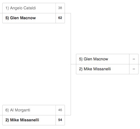Click the empty score beside final Mike Missanelli
The image size is (140, 129).
pos(134,69)
